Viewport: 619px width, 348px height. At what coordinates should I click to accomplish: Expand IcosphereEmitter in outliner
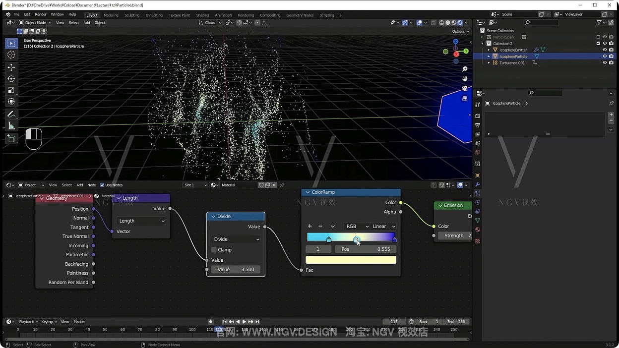click(489, 50)
